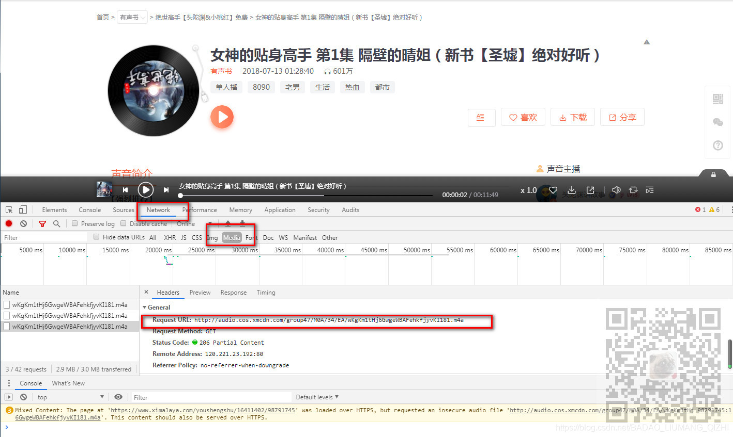Image resolution: width=733 pixels, height=437 pixels.
Task: Switch to the Sources tab
Action: 124,210
